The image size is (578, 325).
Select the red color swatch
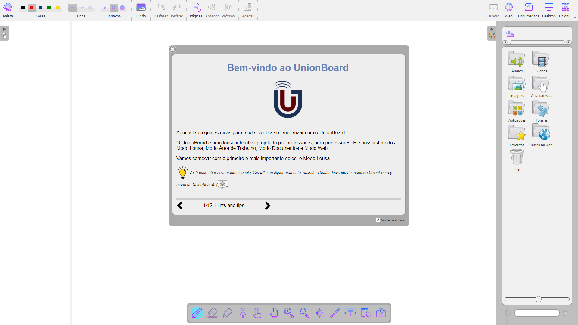[32, 8]
